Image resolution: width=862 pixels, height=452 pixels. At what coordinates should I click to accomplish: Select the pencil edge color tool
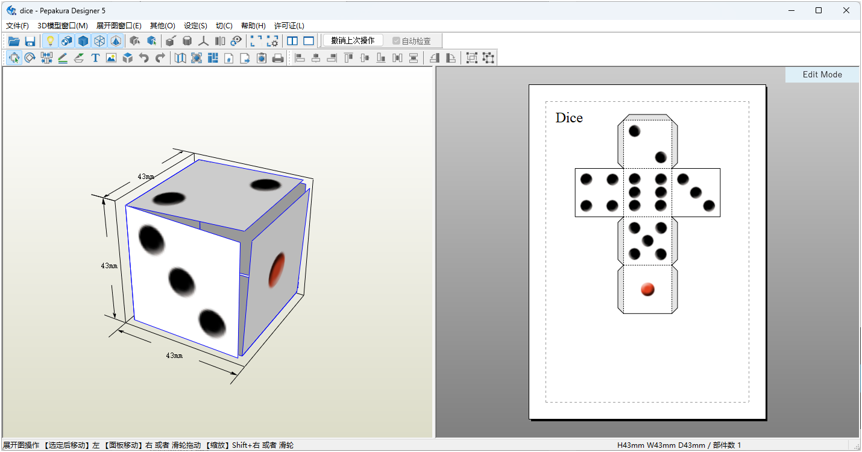pyautogui.click(x=63, y=58)
